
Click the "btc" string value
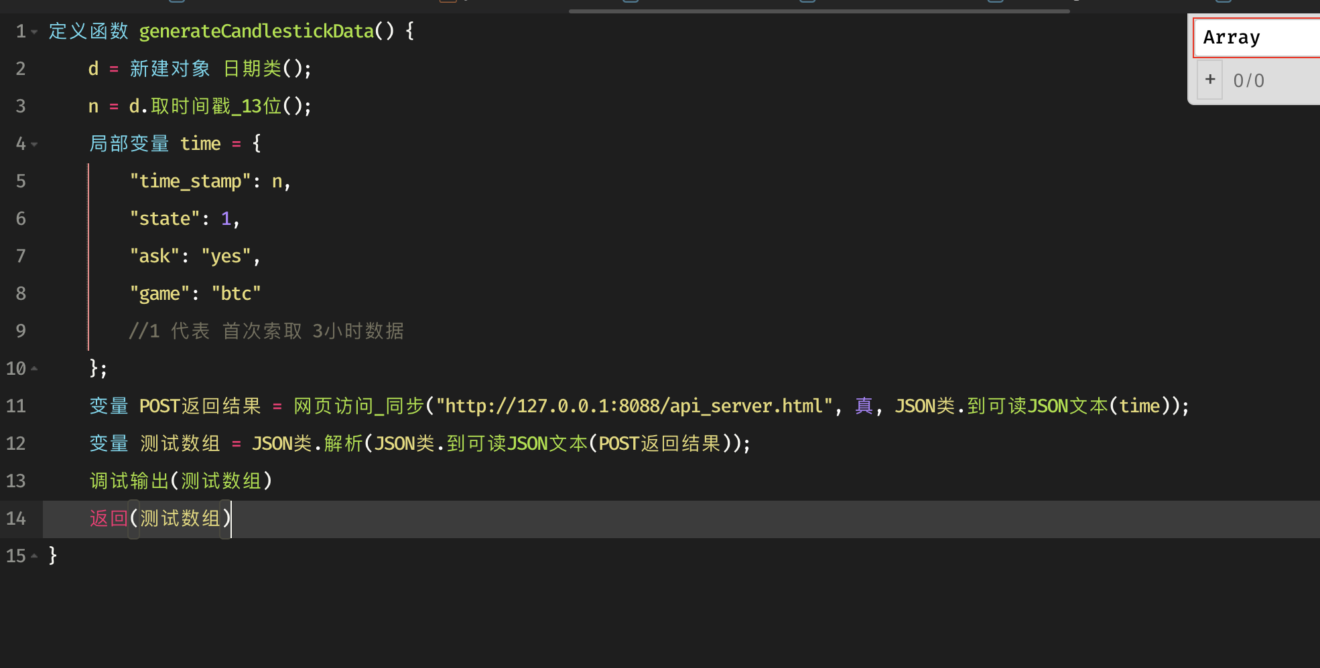pos(236,294)
